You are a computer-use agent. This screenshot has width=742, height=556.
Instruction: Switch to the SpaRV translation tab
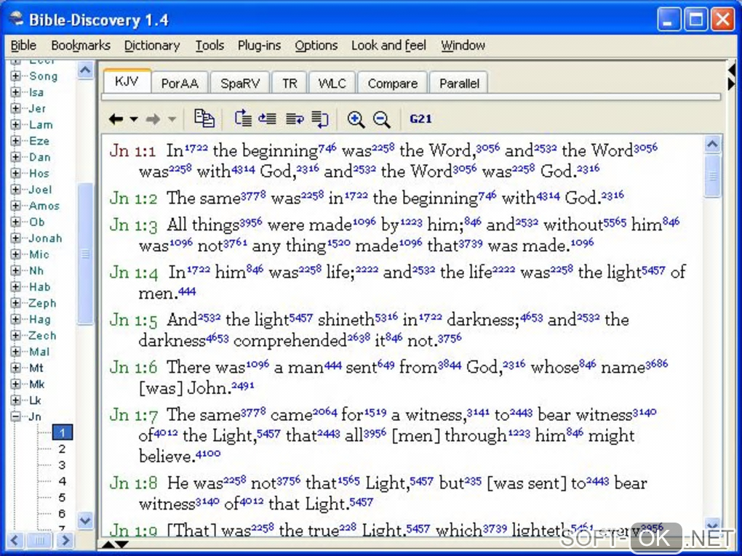(240, 84)
